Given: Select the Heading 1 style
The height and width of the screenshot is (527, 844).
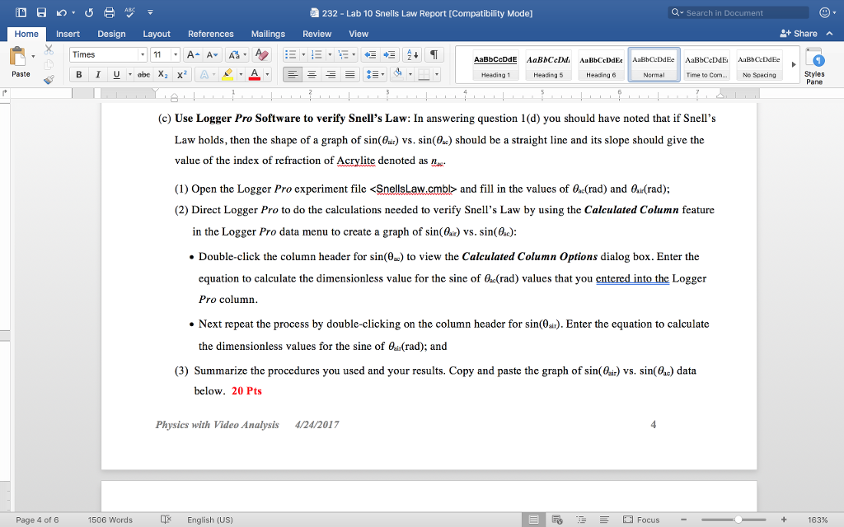Looking at the screenshot, I should [495, 66].
